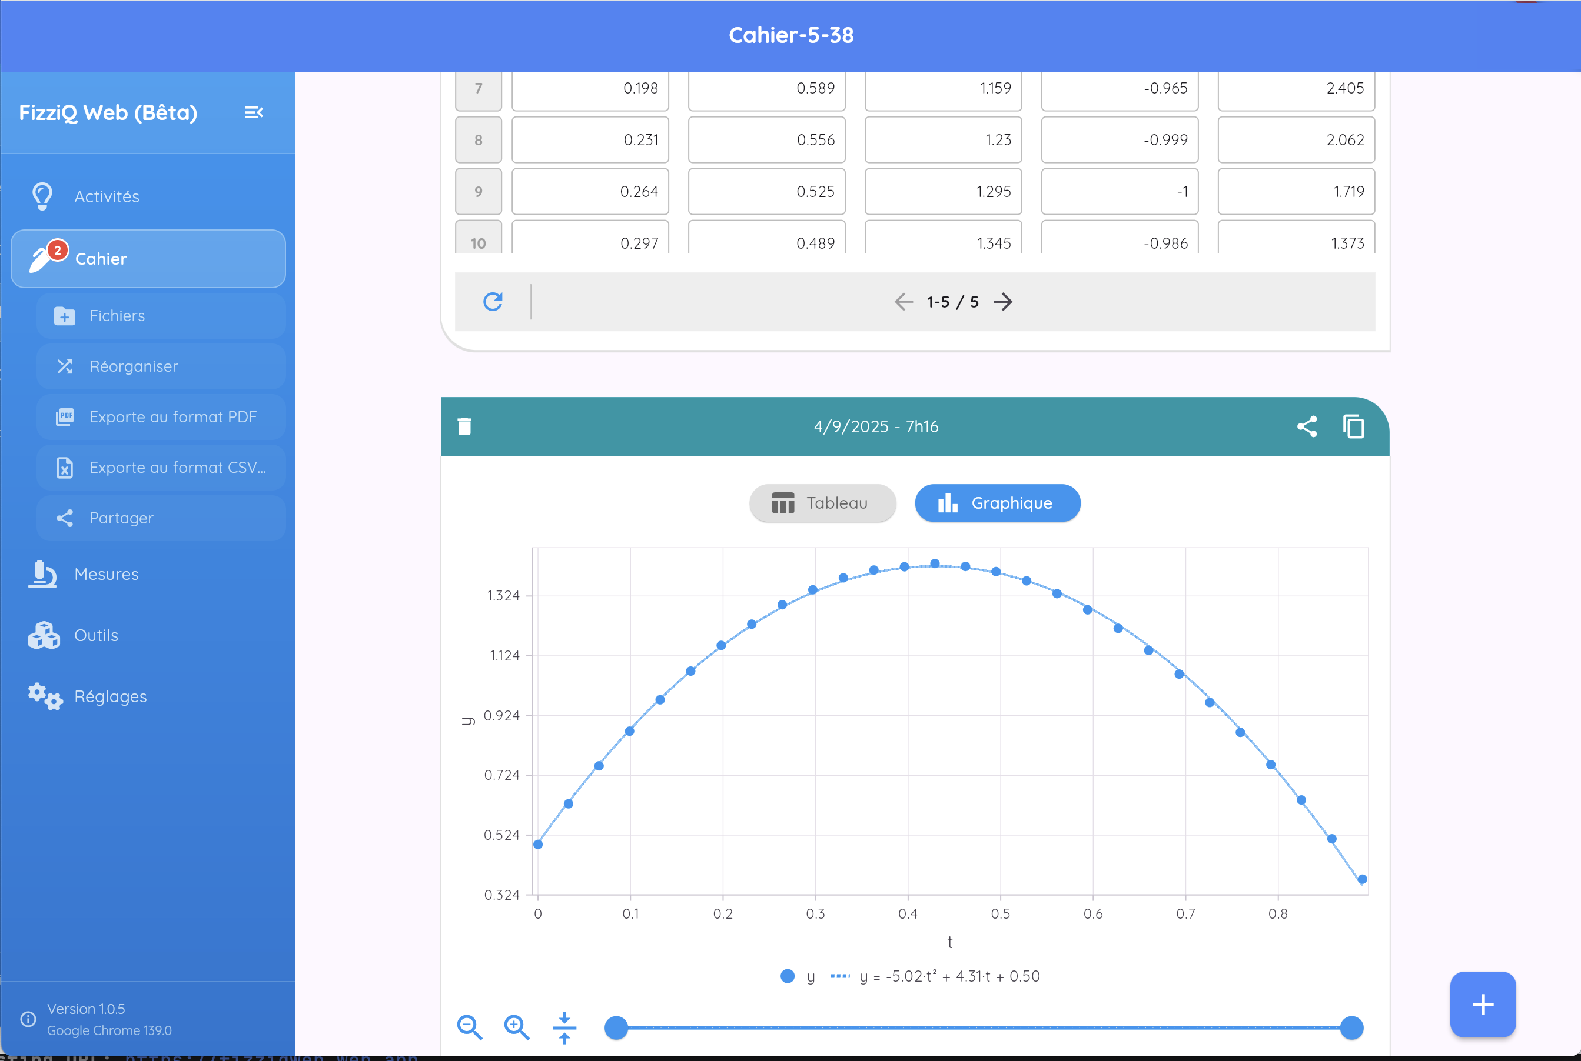The height and width of the screenshot is (1061, 1581).
Task: Toggle the y series legend marker
Action: click(788, 976)
